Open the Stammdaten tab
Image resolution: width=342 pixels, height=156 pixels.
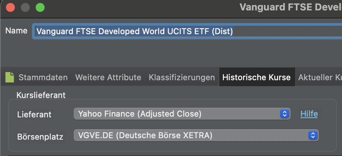coord(43,77)
